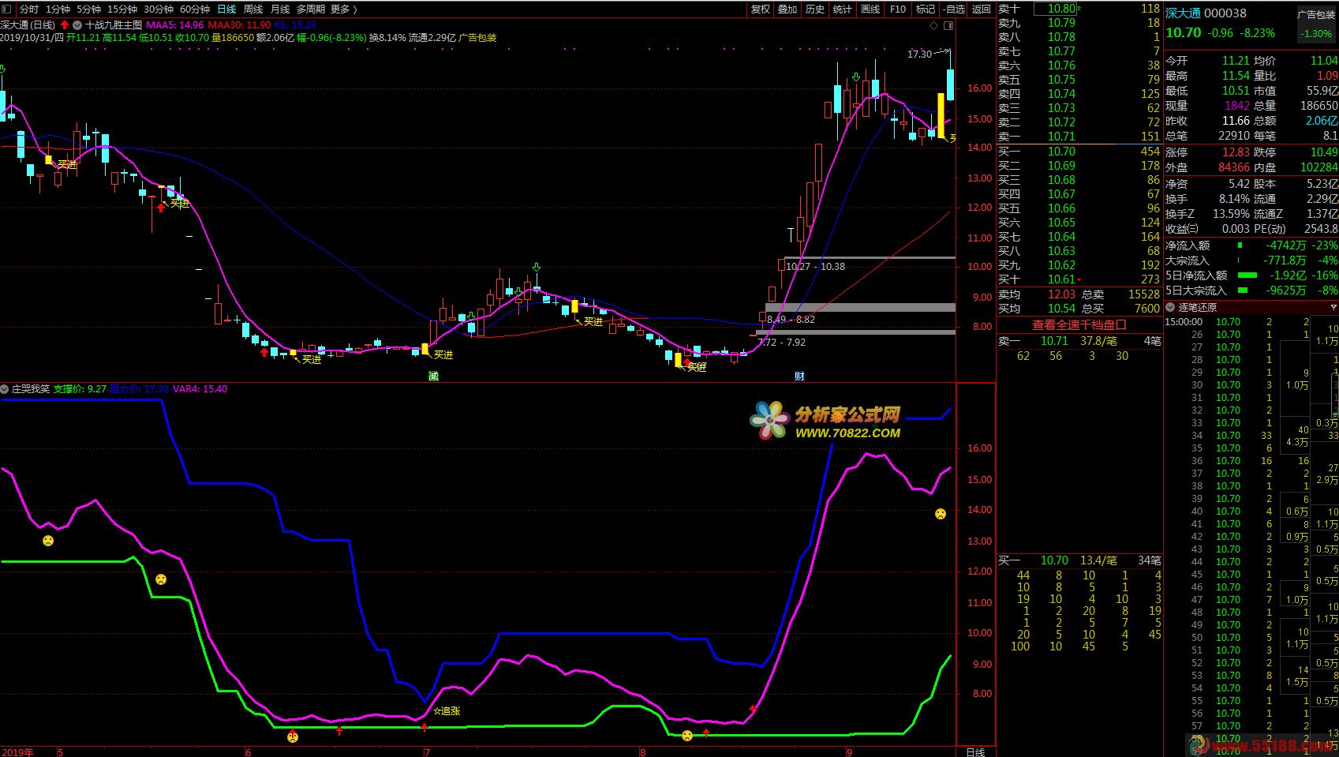
Task: Click the 买一 price 10.70 row
Action: coord(1079,151)
